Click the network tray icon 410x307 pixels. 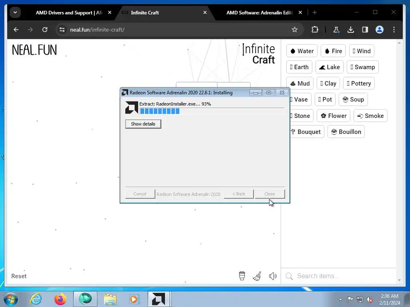click(x=360, y=299)
